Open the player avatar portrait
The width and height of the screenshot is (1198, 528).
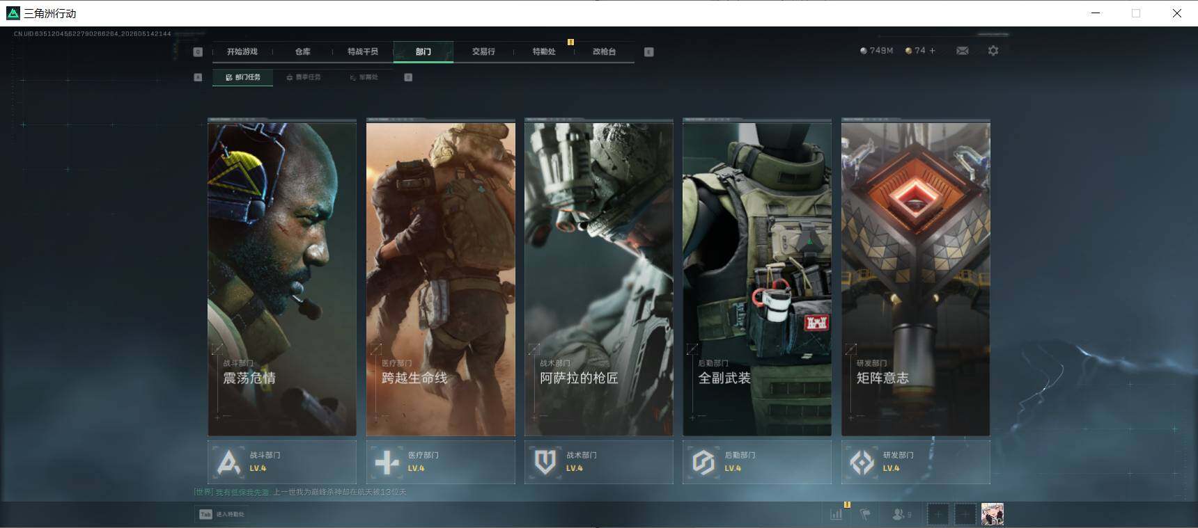click(x=993, y=515)
